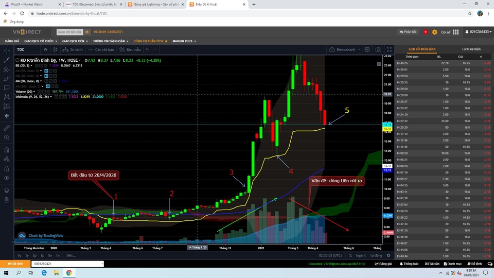
Task: Open the prediction and measurement tools
Action: tap(7, 107)
